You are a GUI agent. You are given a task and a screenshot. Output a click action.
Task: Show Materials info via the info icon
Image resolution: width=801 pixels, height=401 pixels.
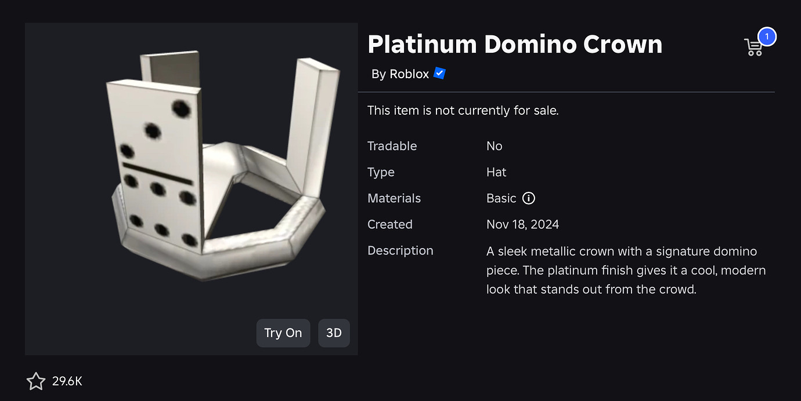pyautogui.click(x=528, y=198)
